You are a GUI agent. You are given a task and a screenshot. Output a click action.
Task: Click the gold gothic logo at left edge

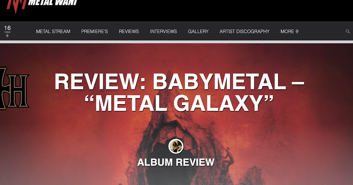[x=14, y=88]
